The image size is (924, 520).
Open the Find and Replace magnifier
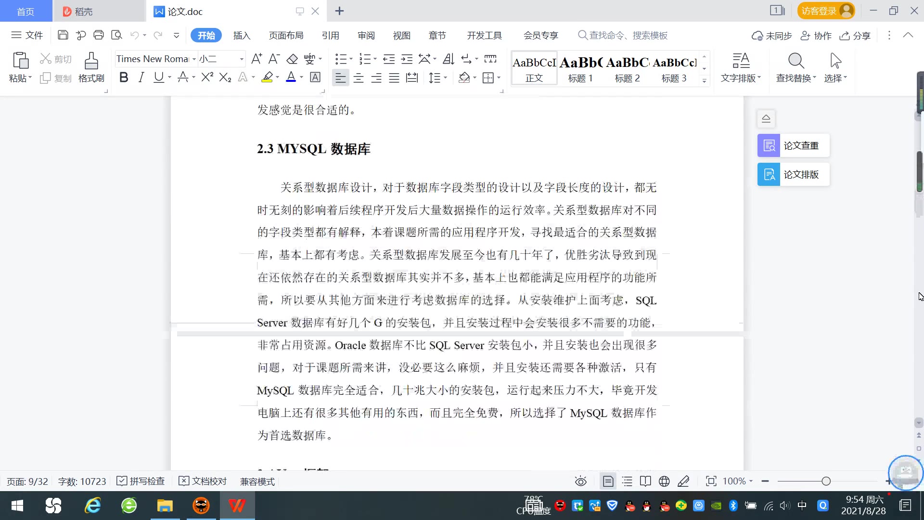click(x=796, y=61)
